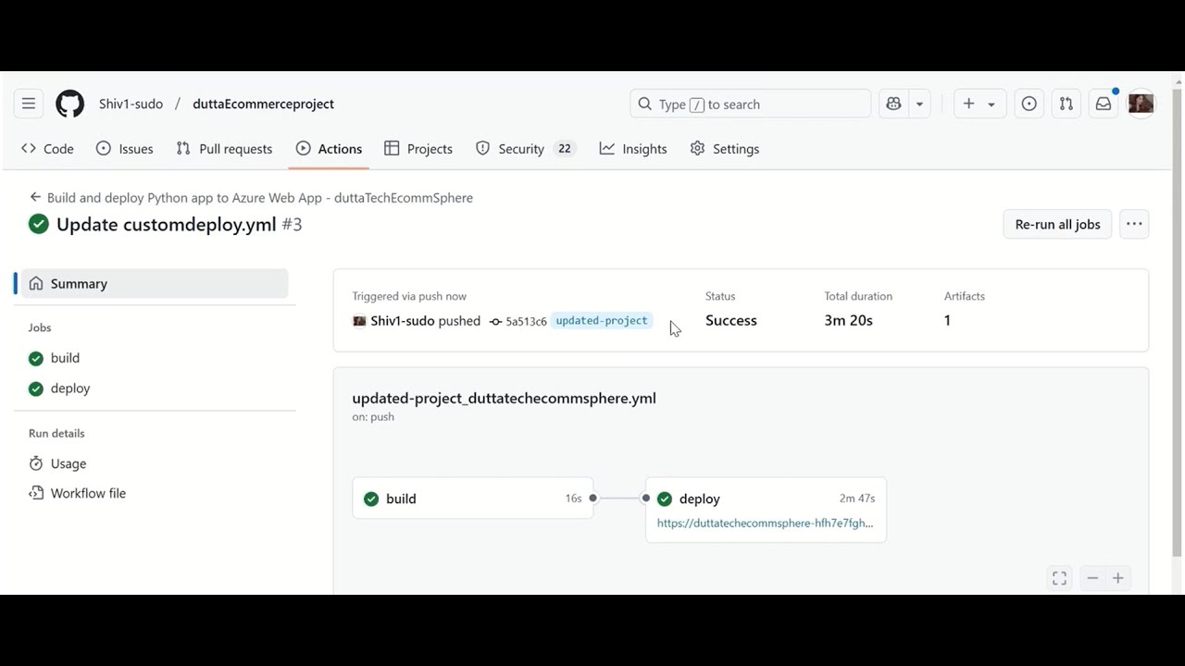Viewport: 1185px width, 666px height.
Task: Open pull requests icon in the header
Action: [x=1066, y=104]
